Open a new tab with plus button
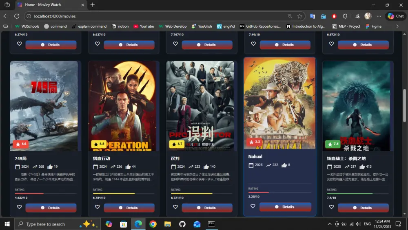Screen dimensions: 408x230 coord(92,4)
